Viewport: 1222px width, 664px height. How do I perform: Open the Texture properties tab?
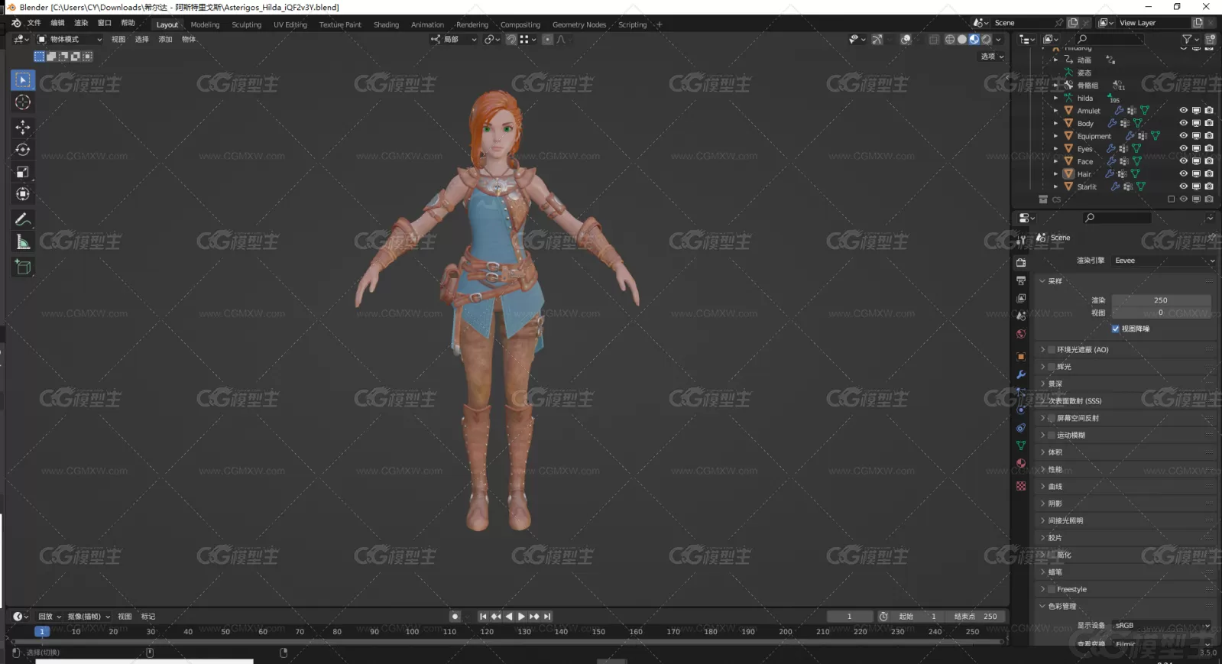click(1021, 486)
